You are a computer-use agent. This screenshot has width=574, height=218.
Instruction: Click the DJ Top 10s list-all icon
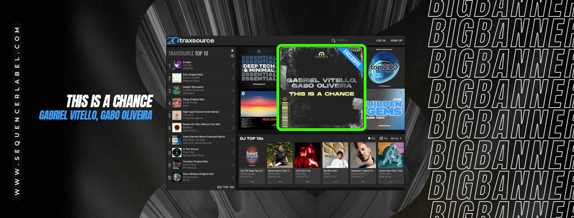383,138
